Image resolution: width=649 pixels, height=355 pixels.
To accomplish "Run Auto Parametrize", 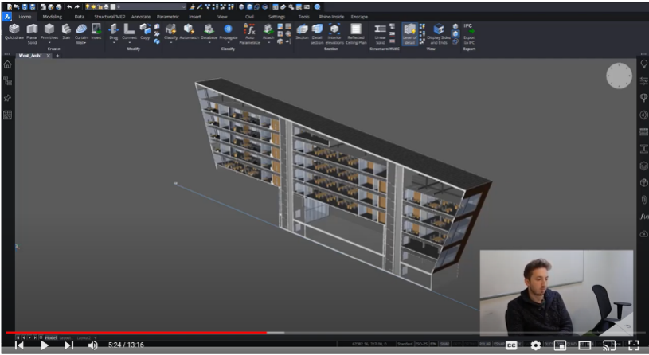I will [249, 34].
